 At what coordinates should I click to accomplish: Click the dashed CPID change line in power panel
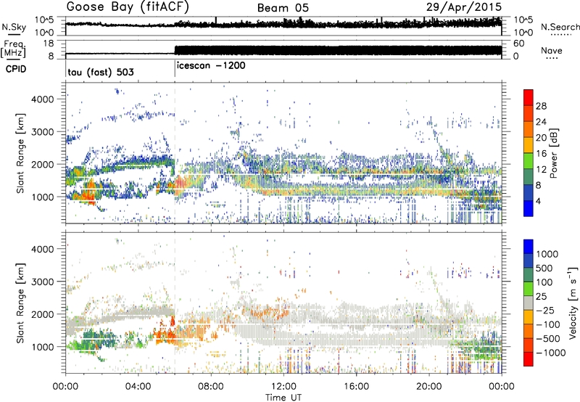coord(175,153)
